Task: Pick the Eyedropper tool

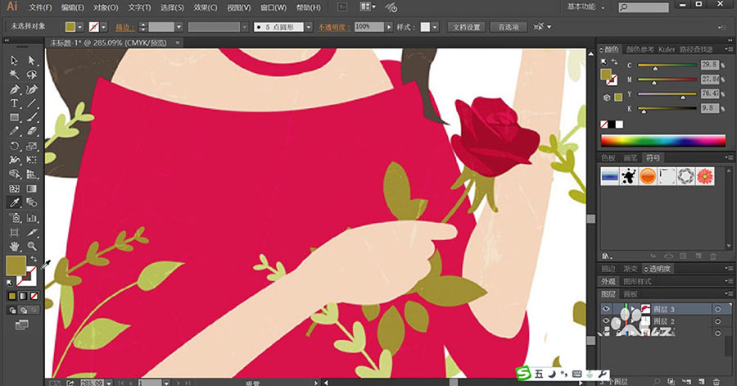Action: click(x=15, y=202)
